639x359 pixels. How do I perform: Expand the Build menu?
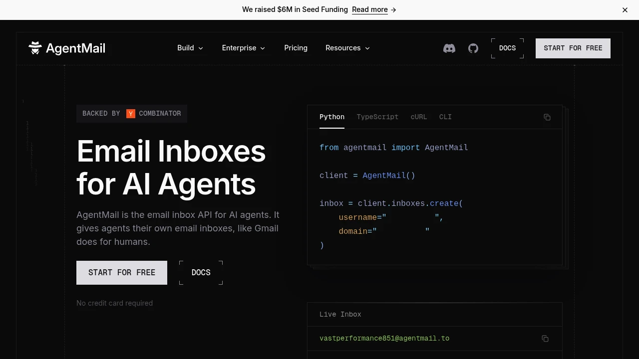coord(190,48)
